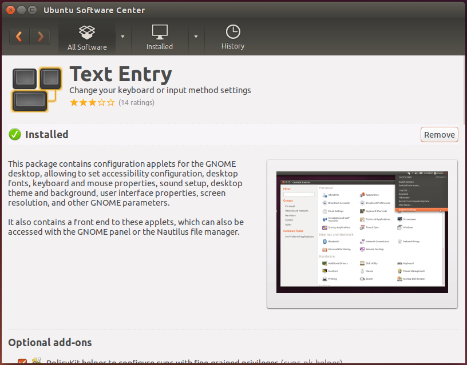Click 'Change your keyboard or input method settings'
Image resolution: width=467 pixels, height=365 pixels.
click(x=160, y=90)
